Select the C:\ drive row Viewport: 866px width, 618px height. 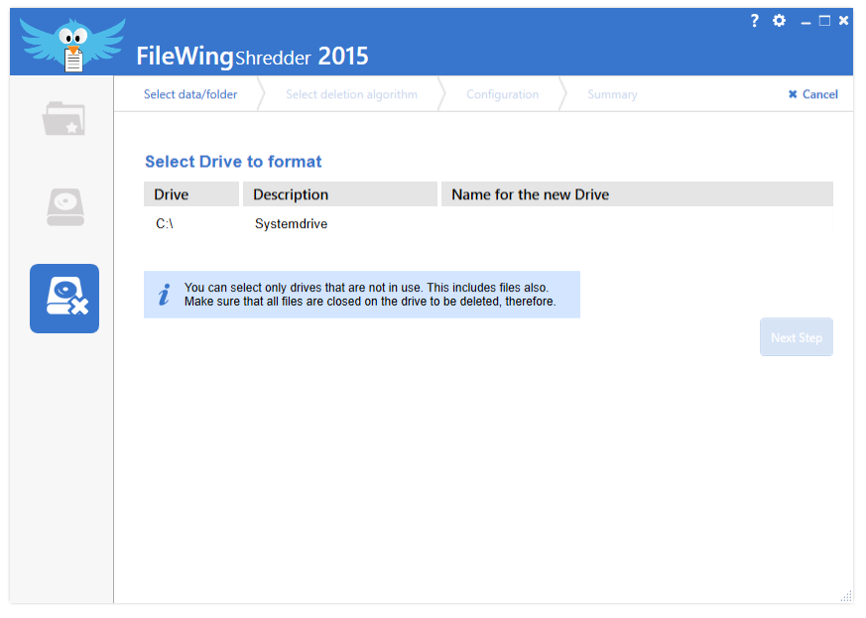click(x=165, y=224)
